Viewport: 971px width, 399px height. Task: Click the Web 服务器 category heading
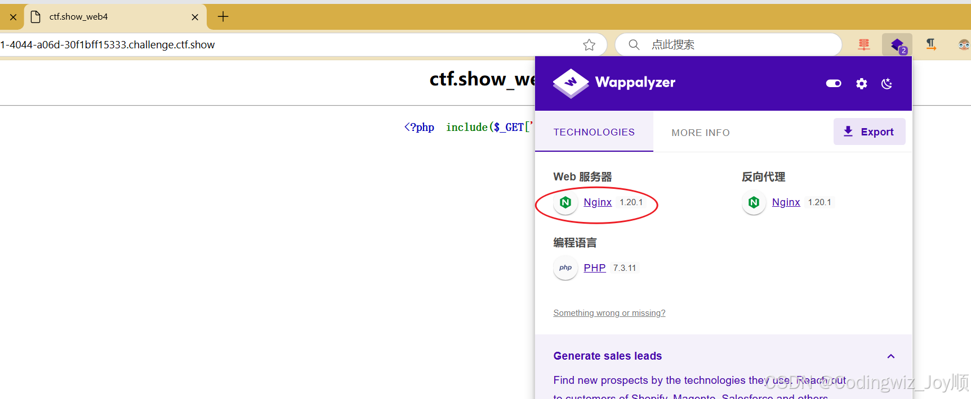tap(582, 177)
